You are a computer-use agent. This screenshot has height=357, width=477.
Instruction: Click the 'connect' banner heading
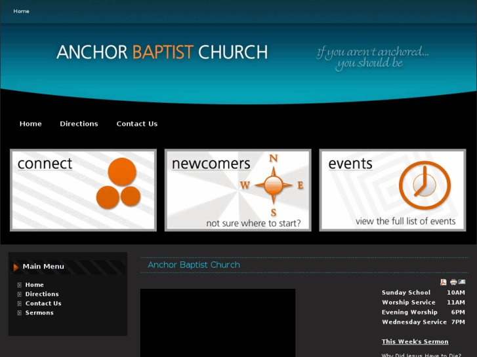(45, 164)
